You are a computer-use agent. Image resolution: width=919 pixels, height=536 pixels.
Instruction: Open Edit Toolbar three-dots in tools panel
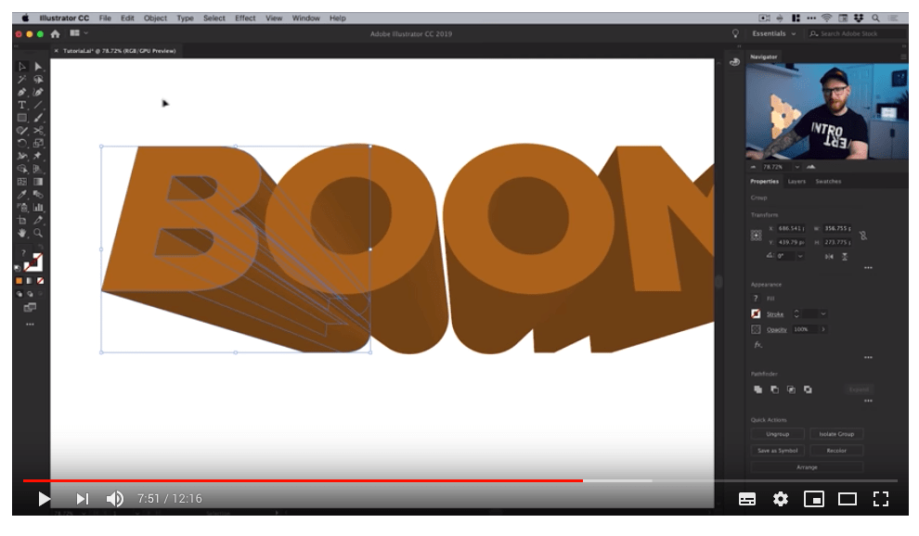[30, 324]
